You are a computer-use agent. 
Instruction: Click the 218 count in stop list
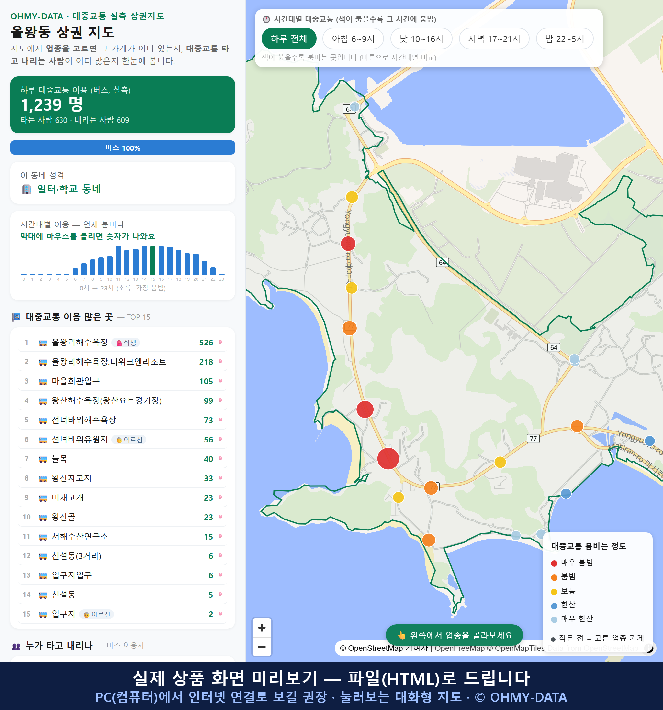coord(206,362)
